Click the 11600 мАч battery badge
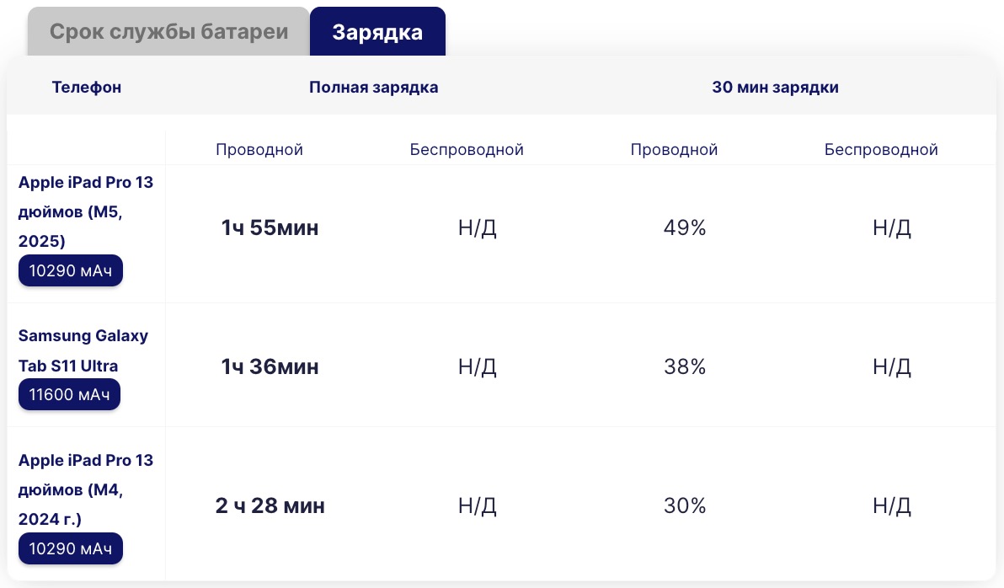This screenshot has height=588, width=1004. [x=70, y=394]
